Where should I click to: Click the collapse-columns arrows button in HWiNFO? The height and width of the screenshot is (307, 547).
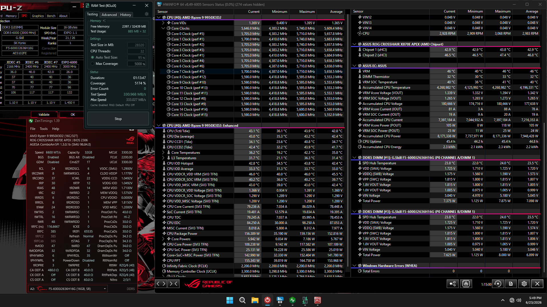(174, 283)
